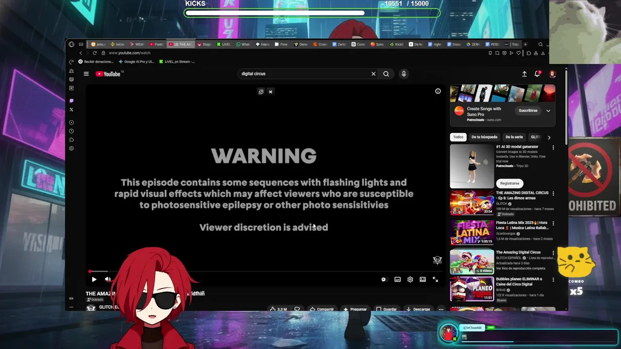
Task: Toggle subtitles in the video player
Action: [x=397, y=279]
